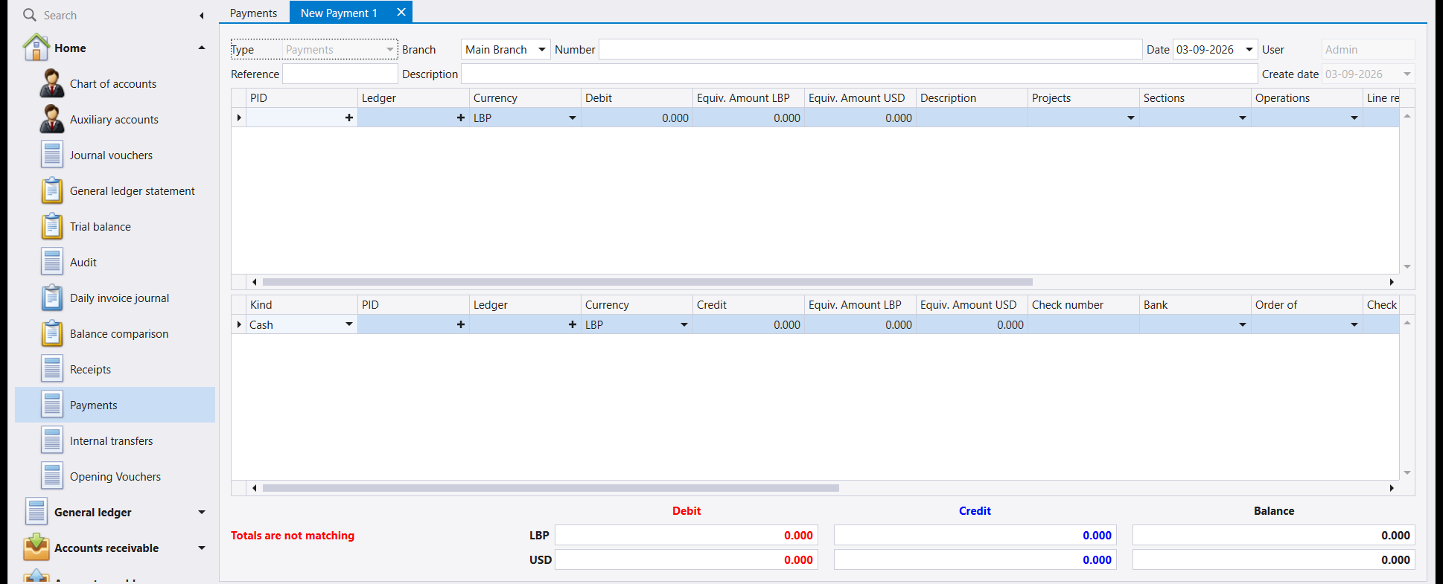Open the Date picker dropdown

pyautogui.click(x=1249, y=49)
